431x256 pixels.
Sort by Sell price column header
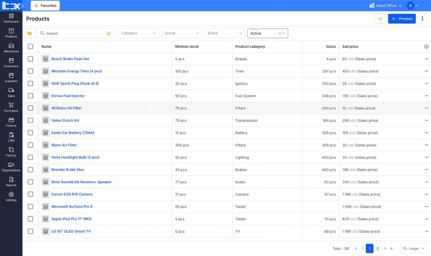point(350,47)
